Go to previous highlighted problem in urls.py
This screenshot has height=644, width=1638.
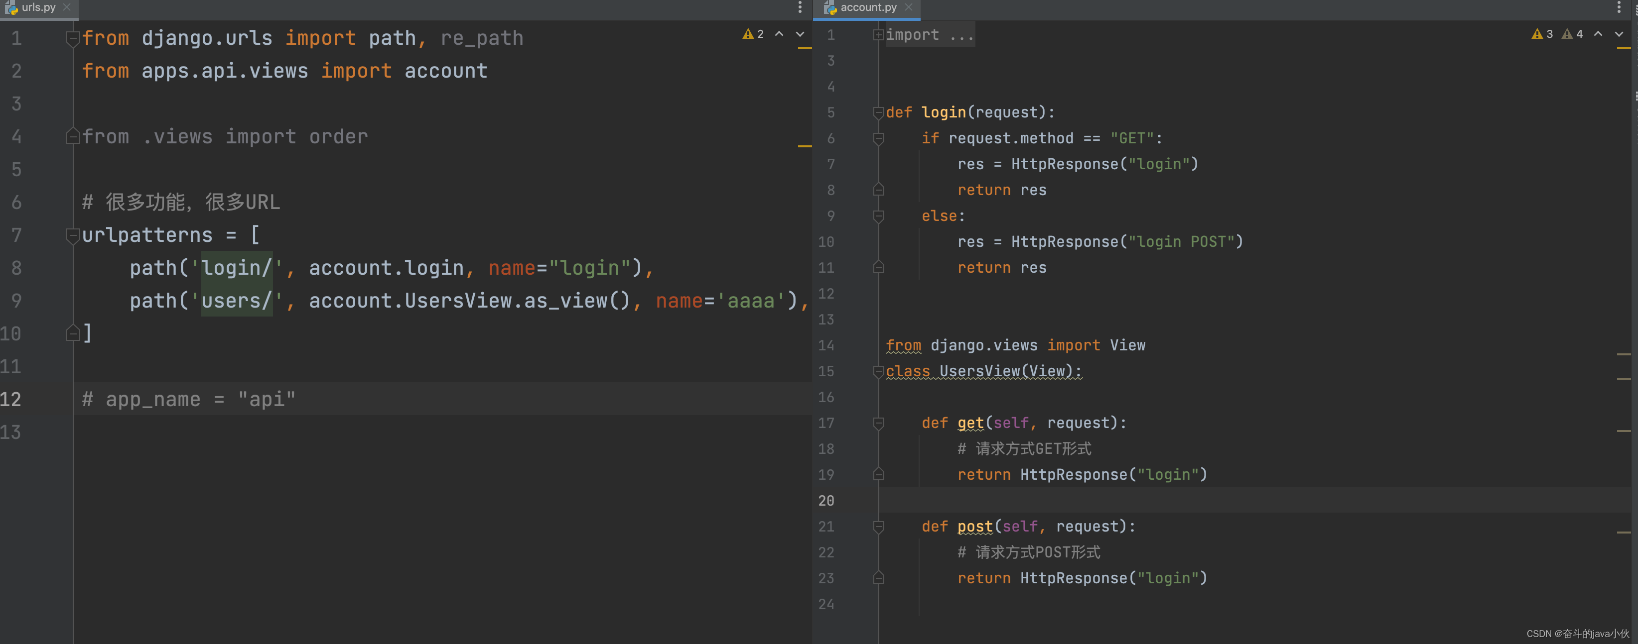point(779,34)
